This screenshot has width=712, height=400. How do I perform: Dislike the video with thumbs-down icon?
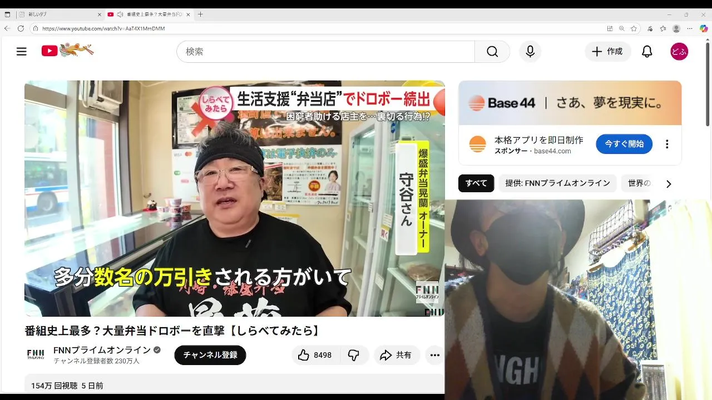tap(354, 355)
